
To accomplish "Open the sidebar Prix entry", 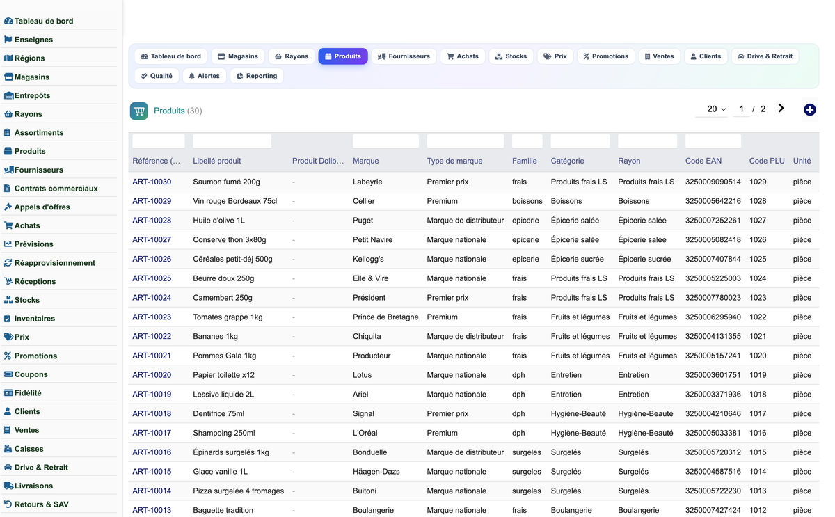I will [17, 337].
